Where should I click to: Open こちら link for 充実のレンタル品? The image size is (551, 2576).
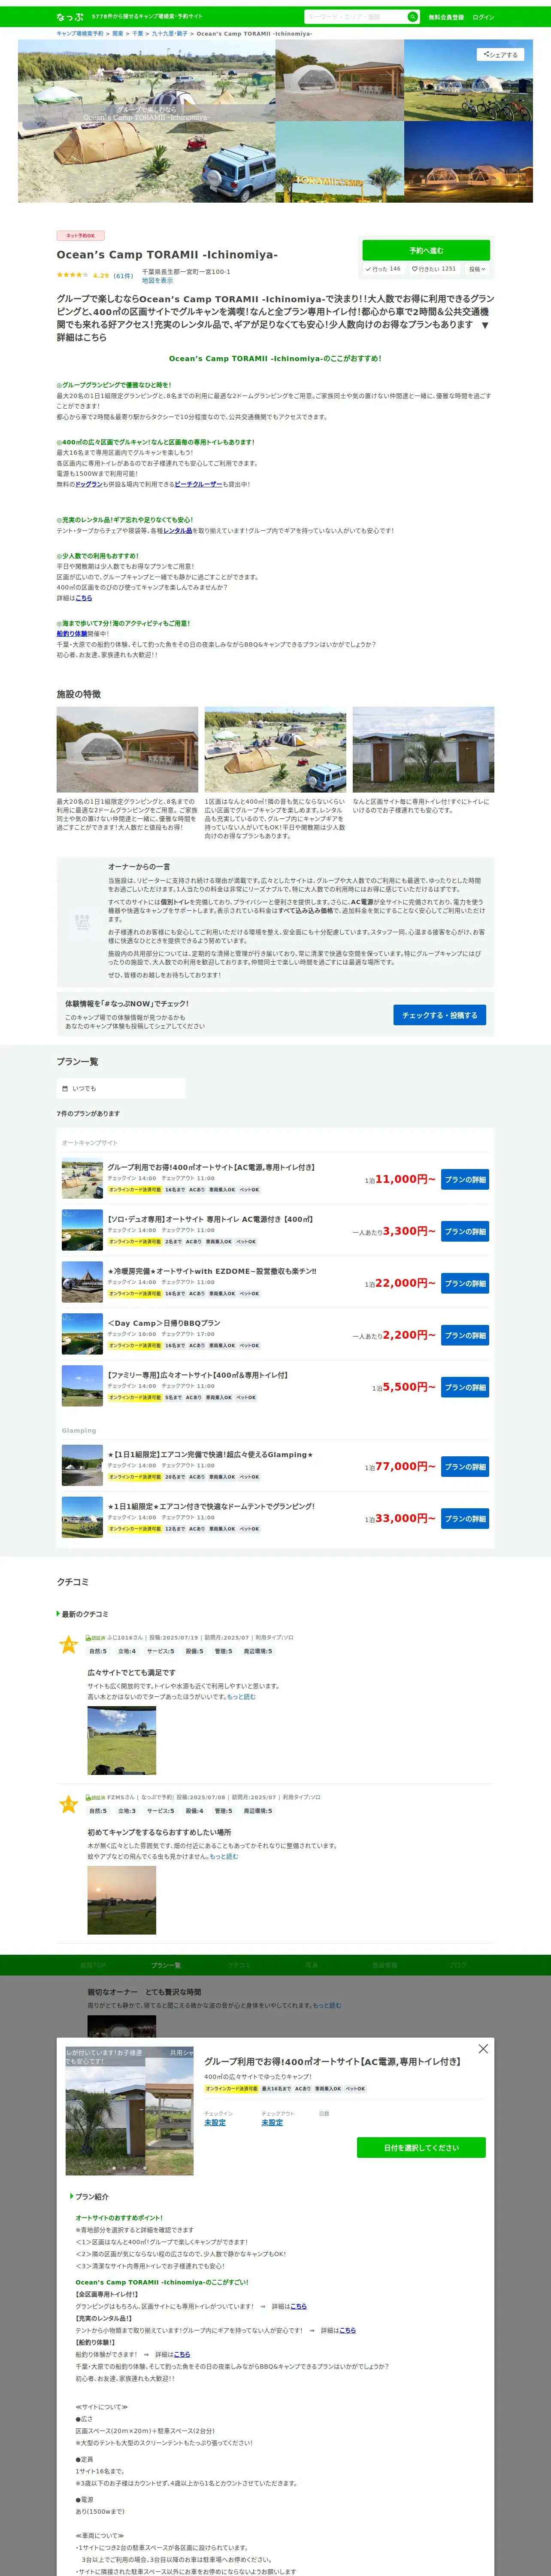(x=348, y=2331)
